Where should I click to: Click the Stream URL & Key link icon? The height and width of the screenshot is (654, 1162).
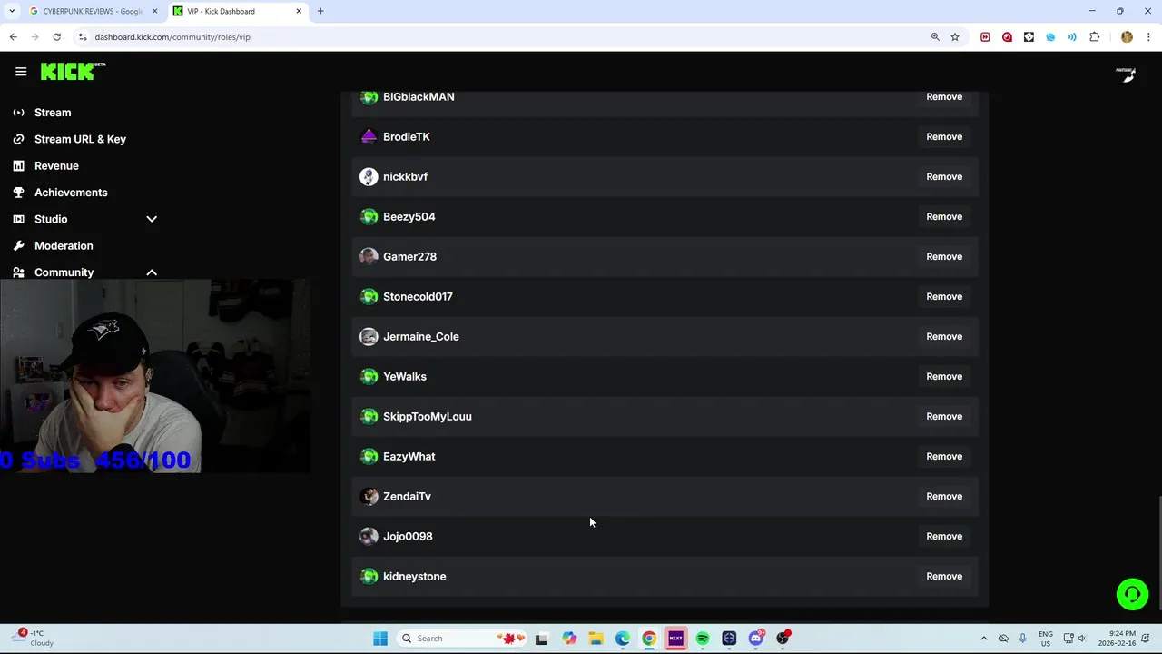pos(18,139)
